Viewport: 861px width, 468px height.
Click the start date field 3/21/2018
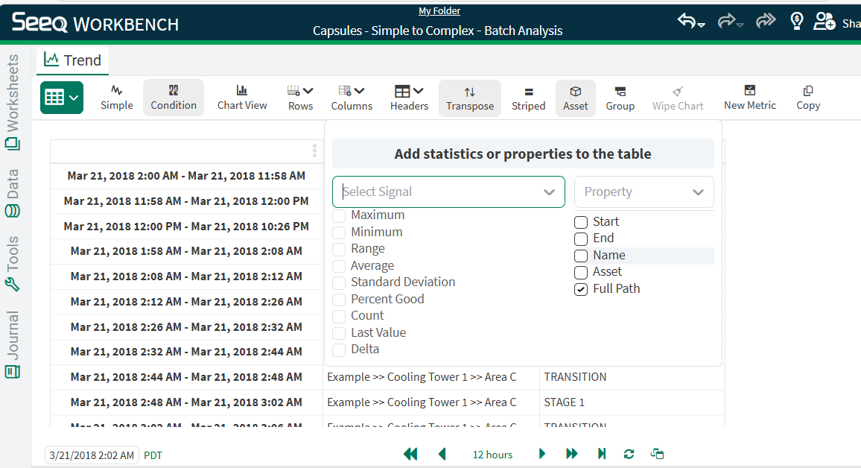pos(92,455)
